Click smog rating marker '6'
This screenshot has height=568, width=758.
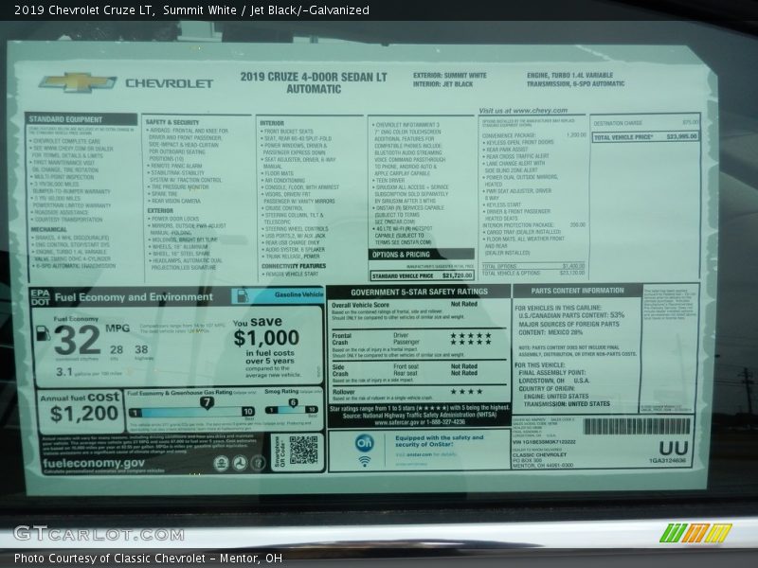click(293, 403)
